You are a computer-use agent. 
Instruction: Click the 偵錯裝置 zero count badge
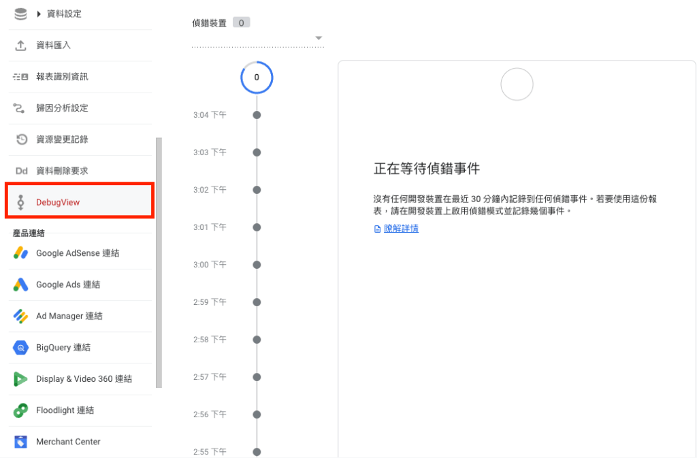(x=241, y=21)
